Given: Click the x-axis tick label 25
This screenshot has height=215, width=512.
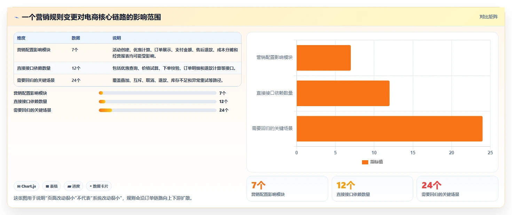Looking at the screenshot, I should (x=490, y=153).
